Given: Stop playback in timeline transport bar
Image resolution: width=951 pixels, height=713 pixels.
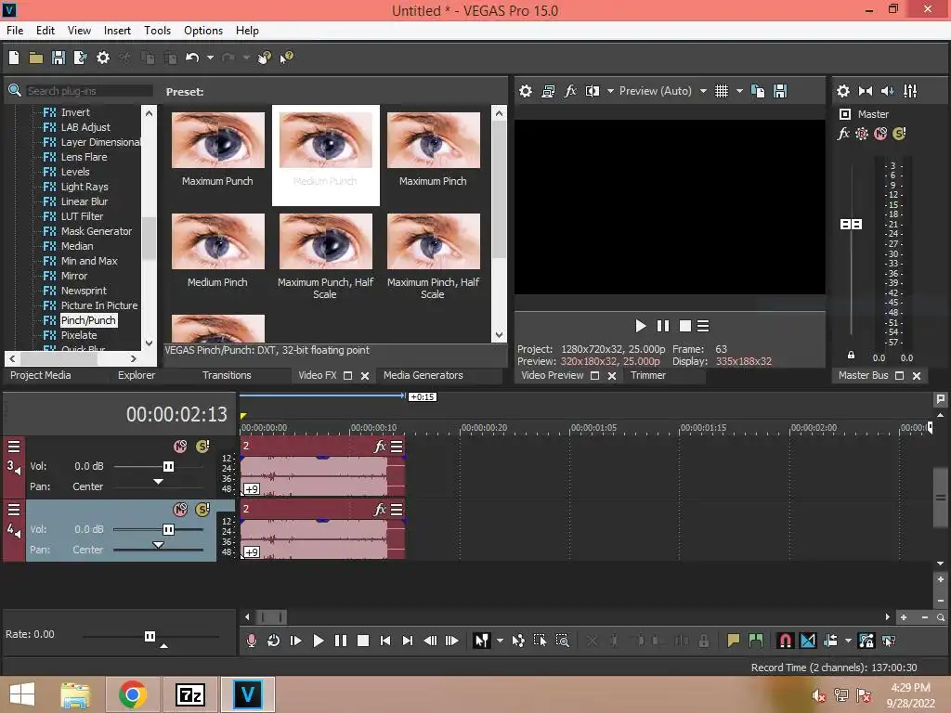Looking at the screenshot, I should click(x=363, y=641).
